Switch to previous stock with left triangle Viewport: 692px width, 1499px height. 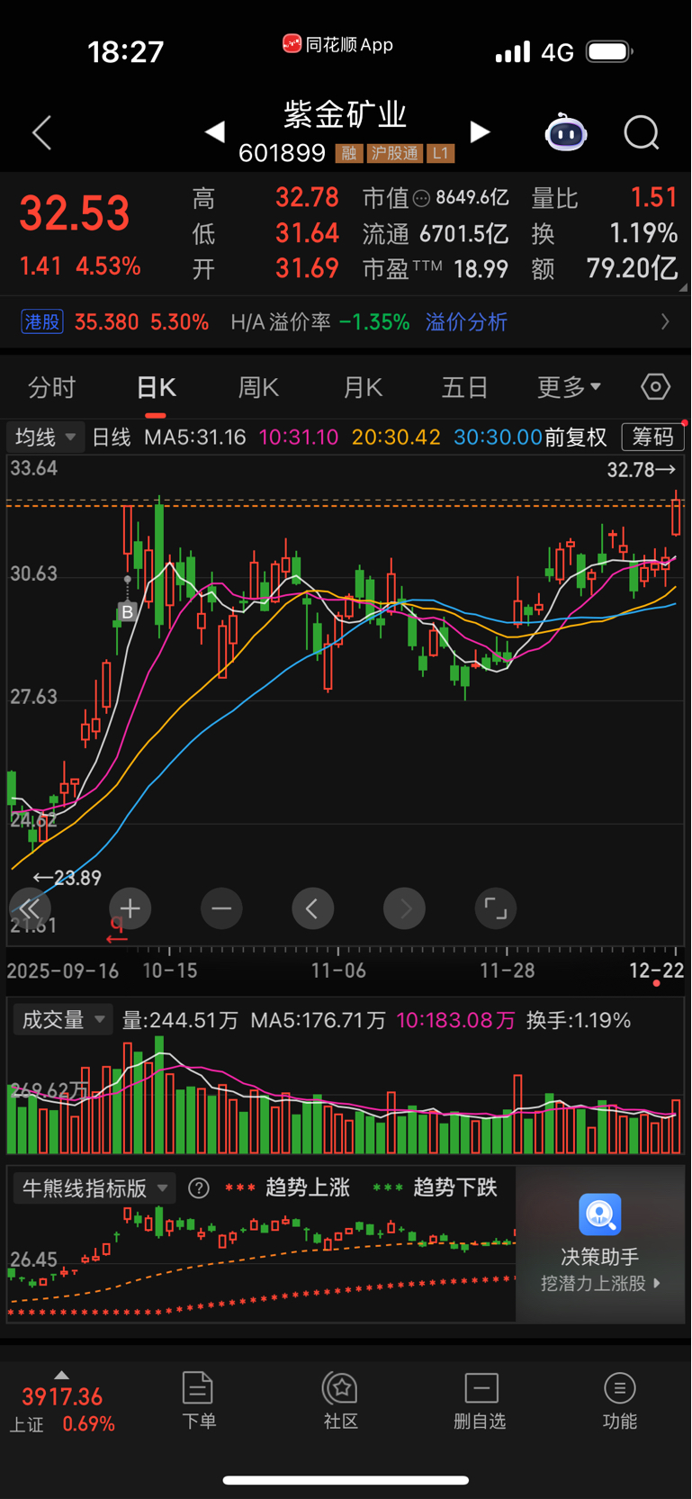pyautogui.click(x=214, y=132)
